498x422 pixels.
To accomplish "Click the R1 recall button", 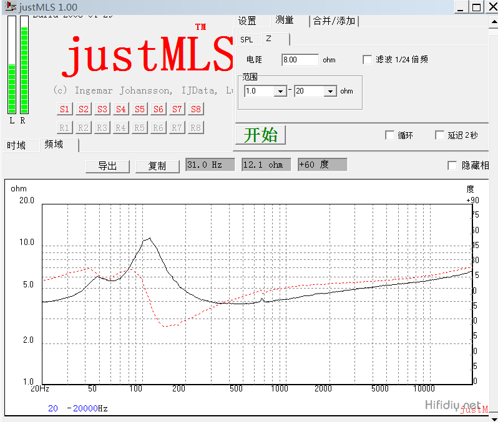I will 64,128.
